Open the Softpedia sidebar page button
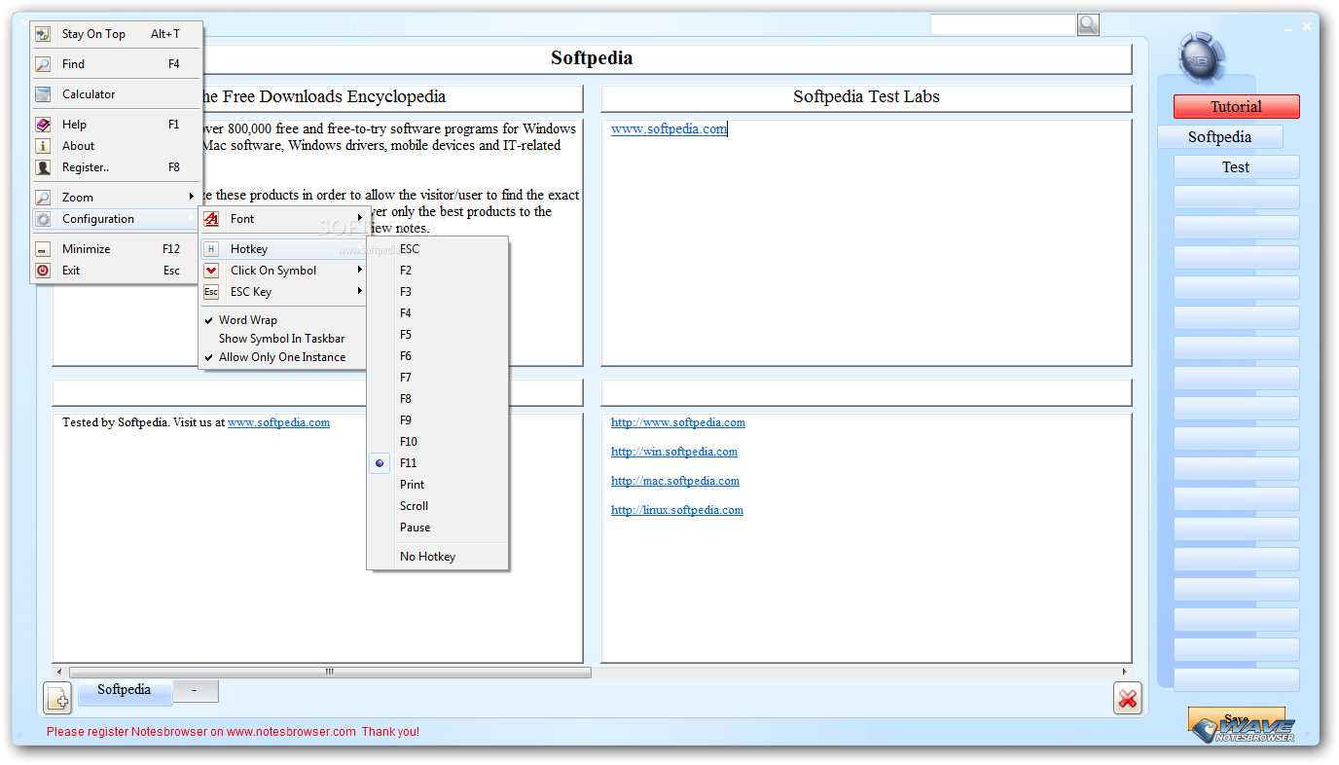Viewport: 1339px width, 765px height. (x=1219, y=137)
